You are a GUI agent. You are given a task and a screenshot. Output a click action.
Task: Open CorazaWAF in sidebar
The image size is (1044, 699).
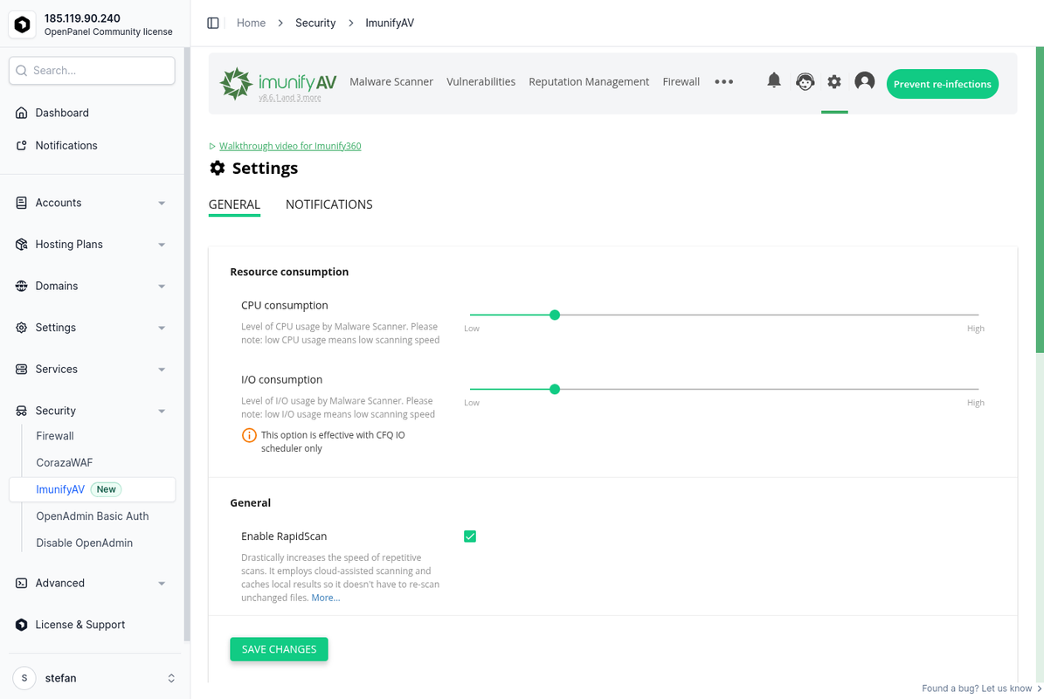click(x=65, y=463)
